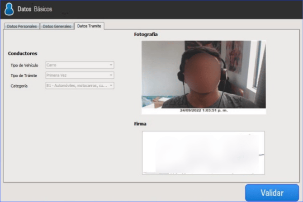
Task: Click the Datos Básicos window title
Action: [34, 9]
